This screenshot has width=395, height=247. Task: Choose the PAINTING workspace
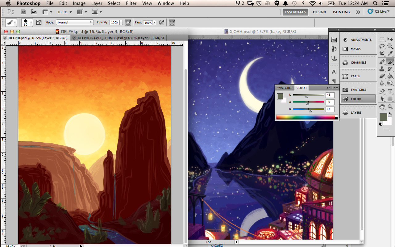point(341,12)
